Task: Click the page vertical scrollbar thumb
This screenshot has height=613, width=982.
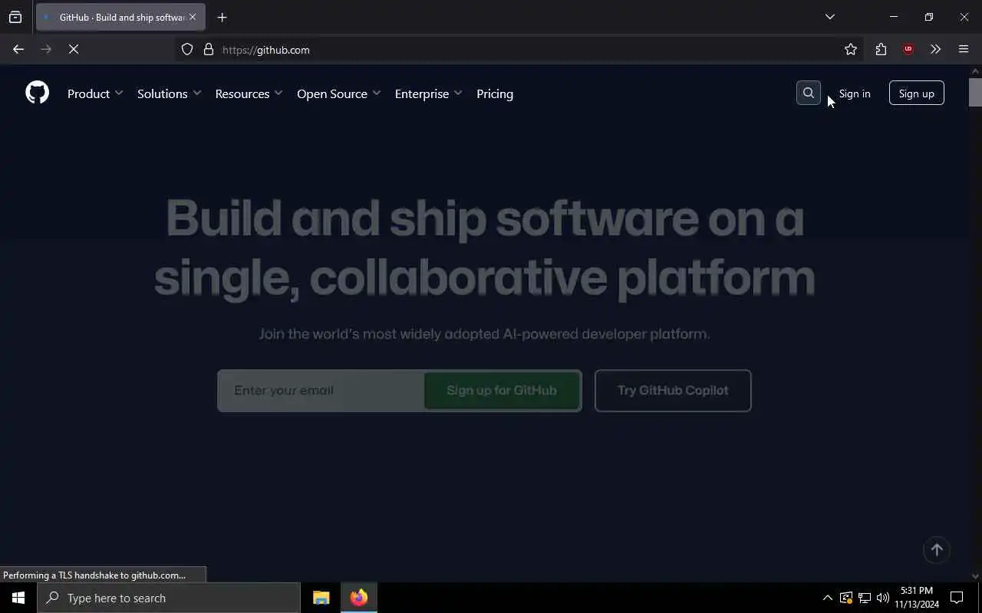Action: click(975, 92)
